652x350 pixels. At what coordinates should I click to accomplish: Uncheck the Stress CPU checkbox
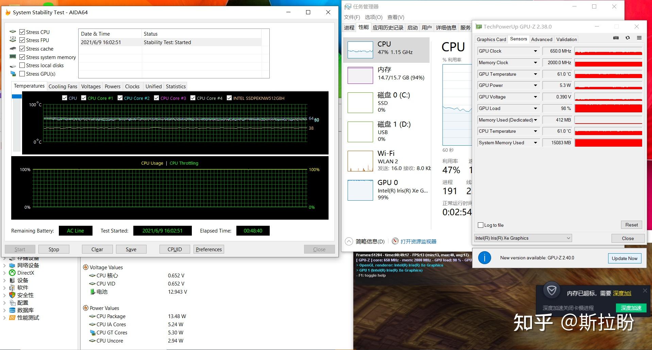22,32
